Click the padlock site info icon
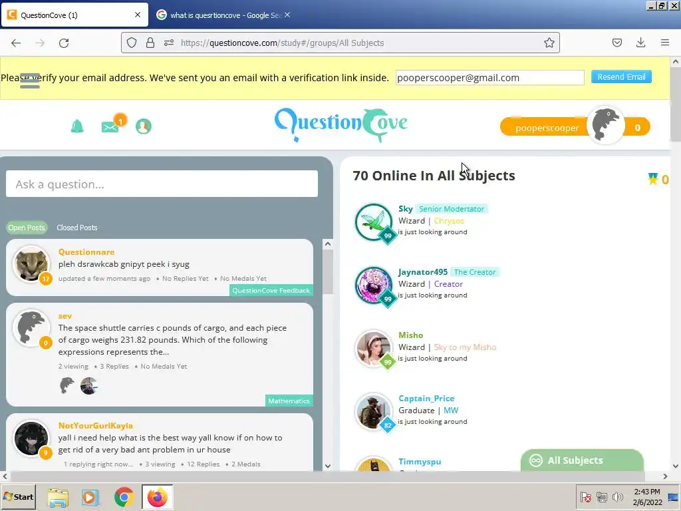The height and width of the screenshot is (511, 681). [150, 43]
